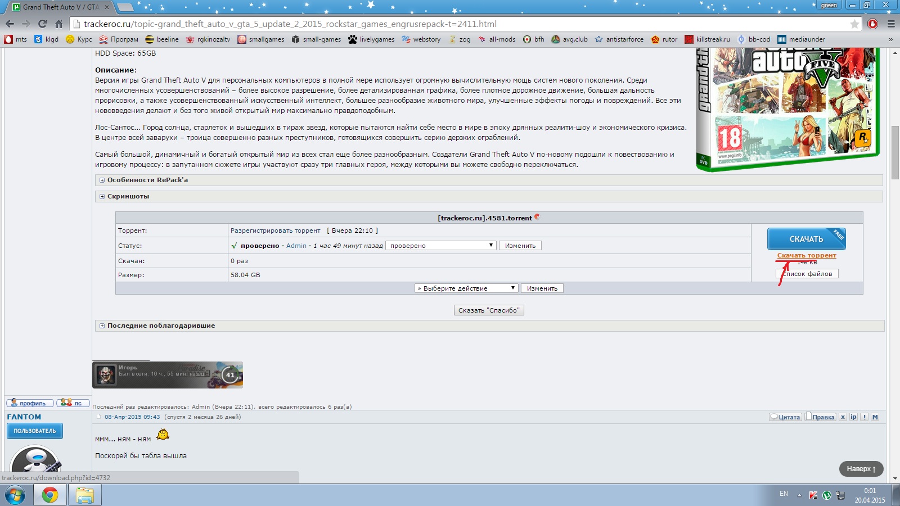This screenshot has width=900, height=506.
Task: Click the red extension icon in the toolbar
Action: (872, 24)
